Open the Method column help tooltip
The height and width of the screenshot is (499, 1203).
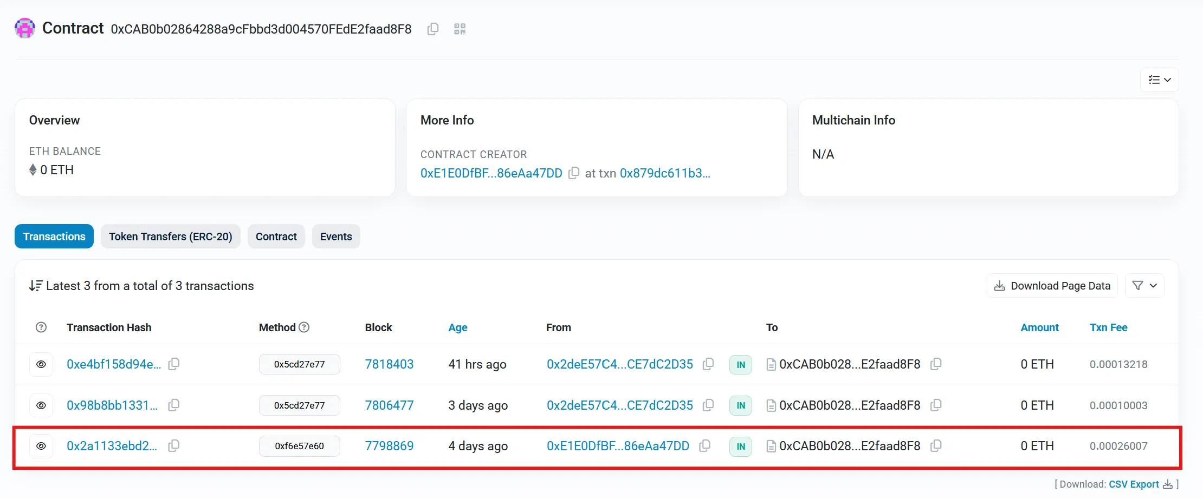click(x=304, y=327)
